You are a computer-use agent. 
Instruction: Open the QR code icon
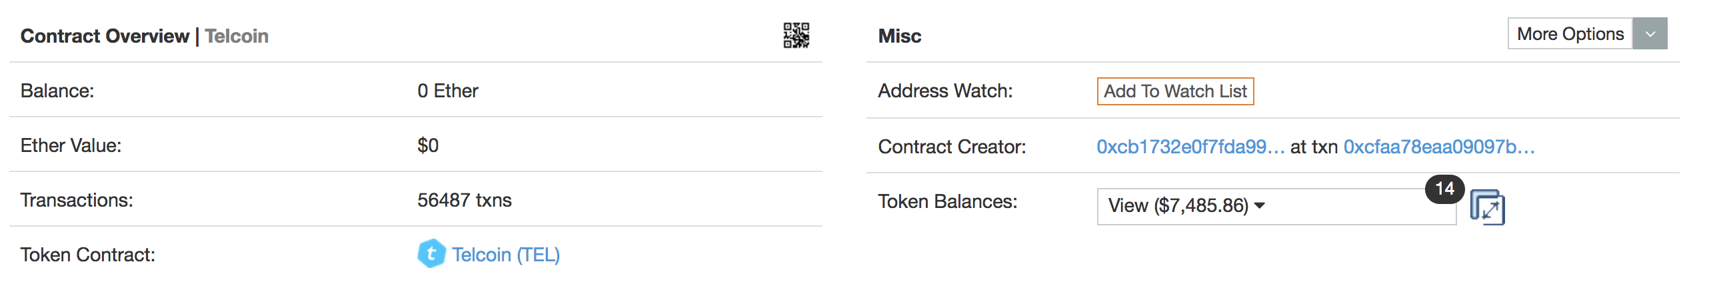pyautogui.click(x=796, y=35)
